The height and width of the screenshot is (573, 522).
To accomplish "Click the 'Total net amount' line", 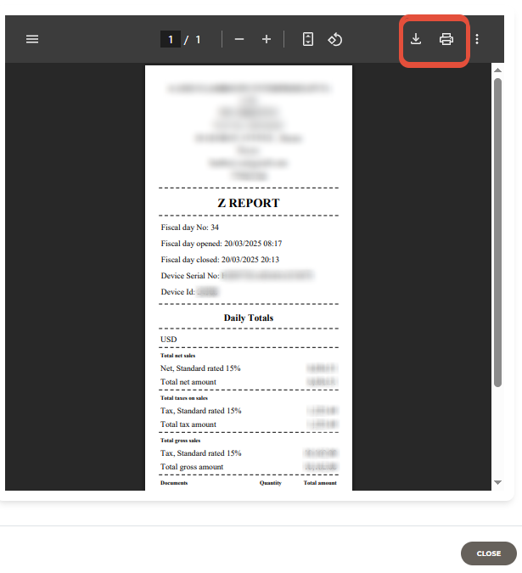I will 188,382.
